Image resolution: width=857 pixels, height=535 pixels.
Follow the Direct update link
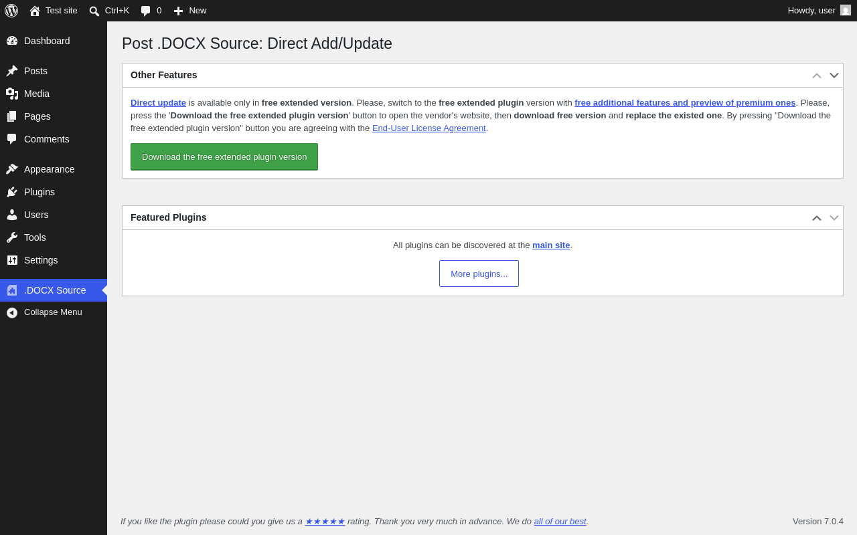click(158, 102)
